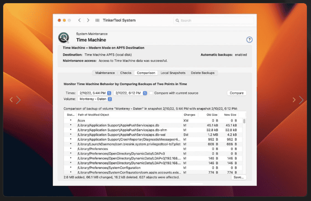
Task: Focus the Search field
Action: pos(213,20)
